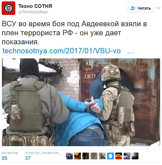This screenshot has height=165, width=162.
Task: Click the Читать follow button
Action: [x=140, y=8]
